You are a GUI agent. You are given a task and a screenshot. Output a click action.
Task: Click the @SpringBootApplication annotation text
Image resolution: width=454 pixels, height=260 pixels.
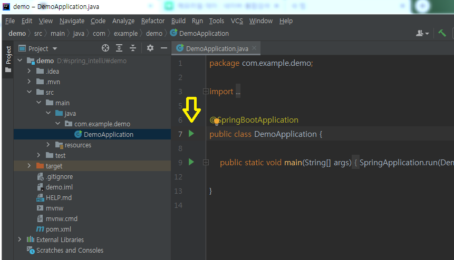(x=254, y=120)
